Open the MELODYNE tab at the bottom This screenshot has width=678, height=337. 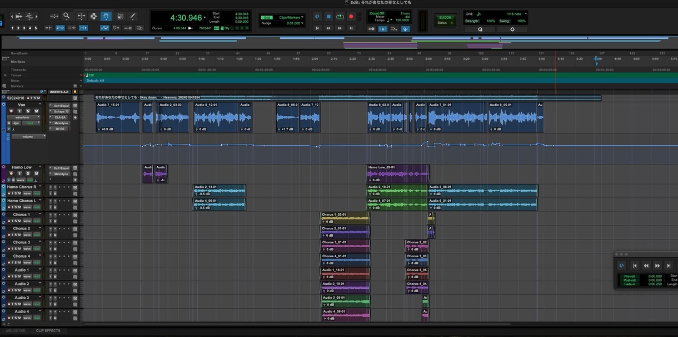click(x=15, y=331)
